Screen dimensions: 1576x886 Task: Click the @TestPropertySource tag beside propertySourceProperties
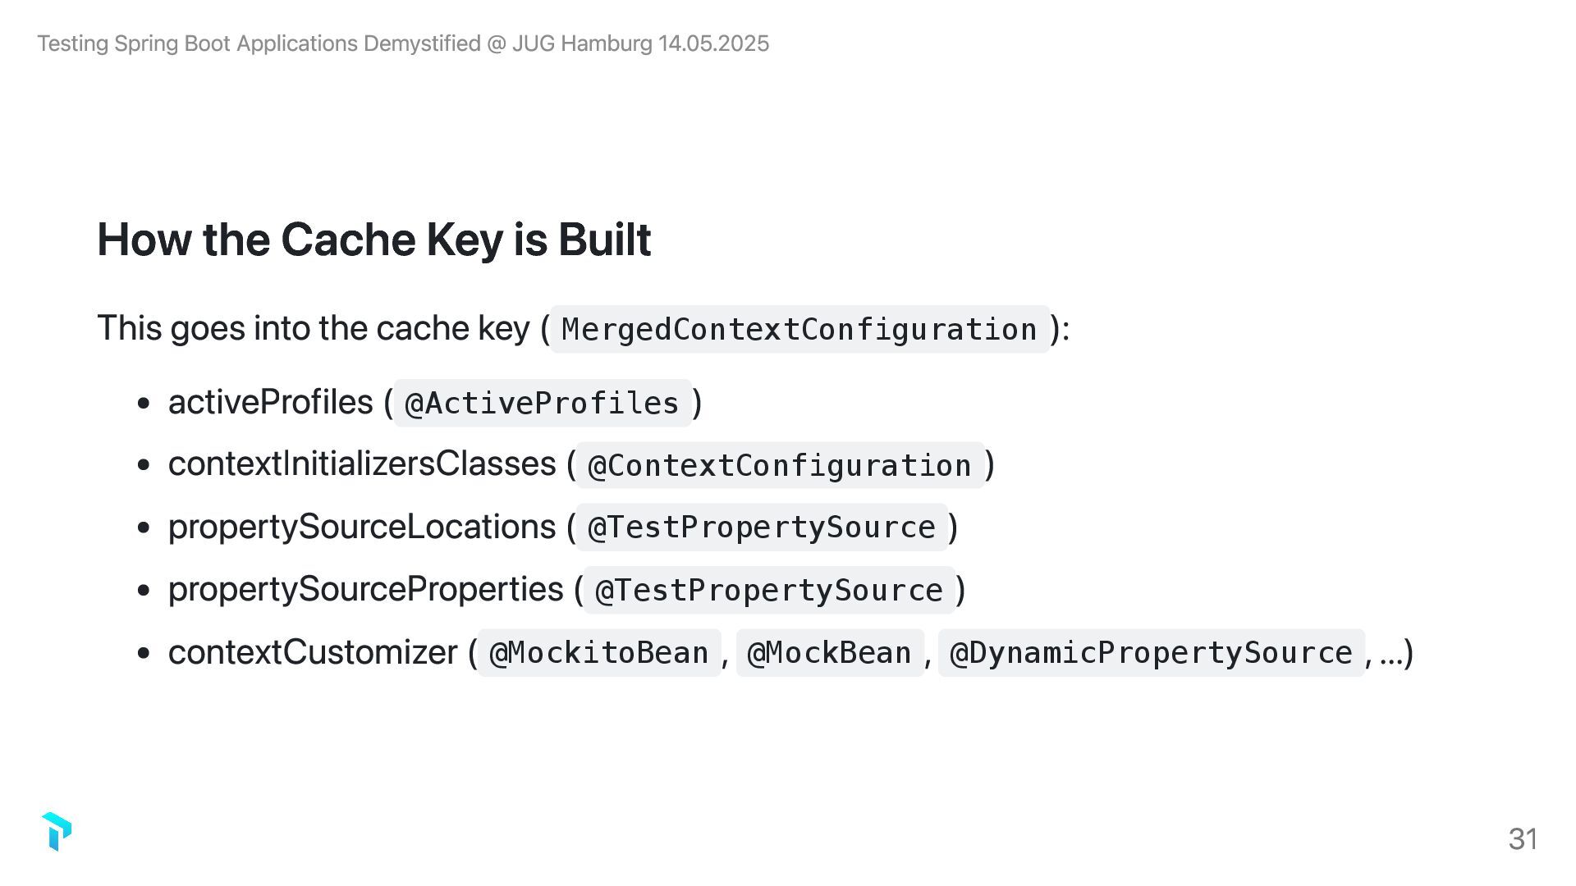coord(769,591)
